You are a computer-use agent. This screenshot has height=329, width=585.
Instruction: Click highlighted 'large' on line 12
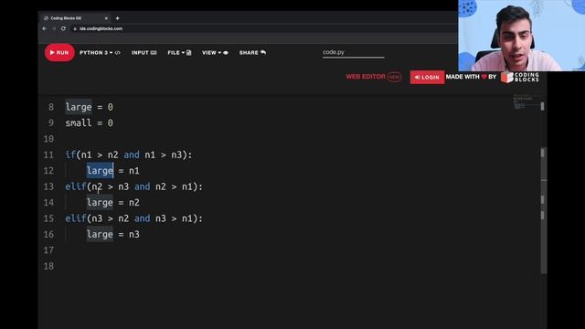(x=100, y=171)
